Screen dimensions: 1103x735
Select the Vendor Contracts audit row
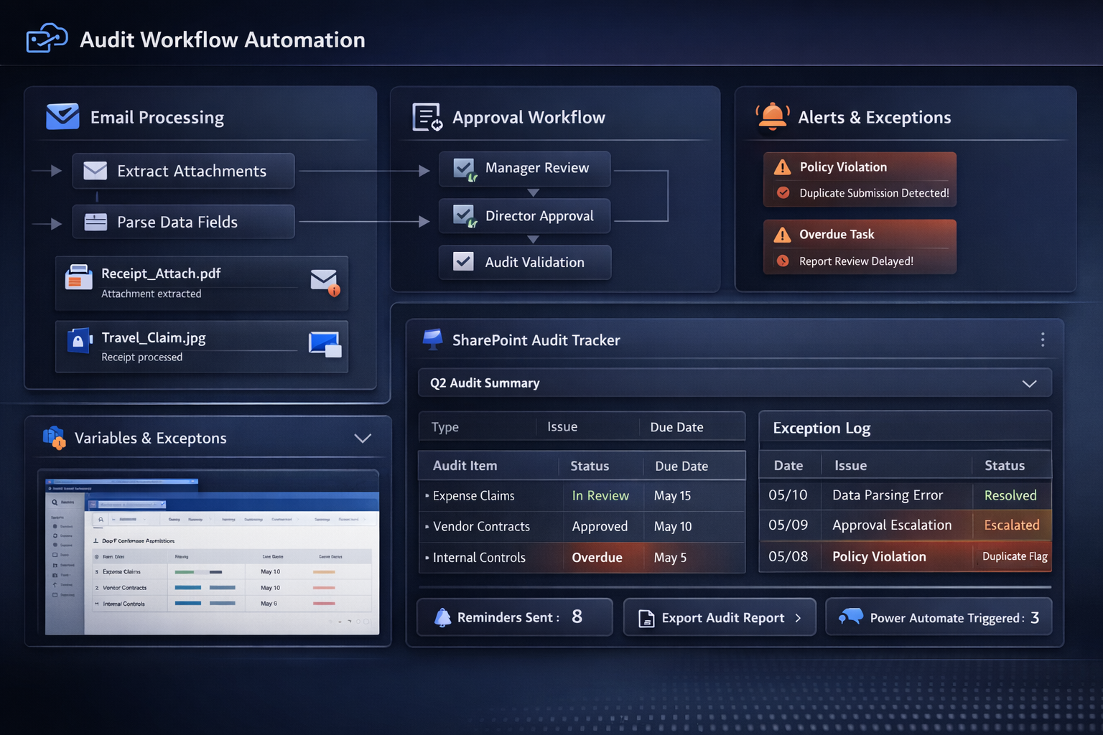tap(582, 527)
